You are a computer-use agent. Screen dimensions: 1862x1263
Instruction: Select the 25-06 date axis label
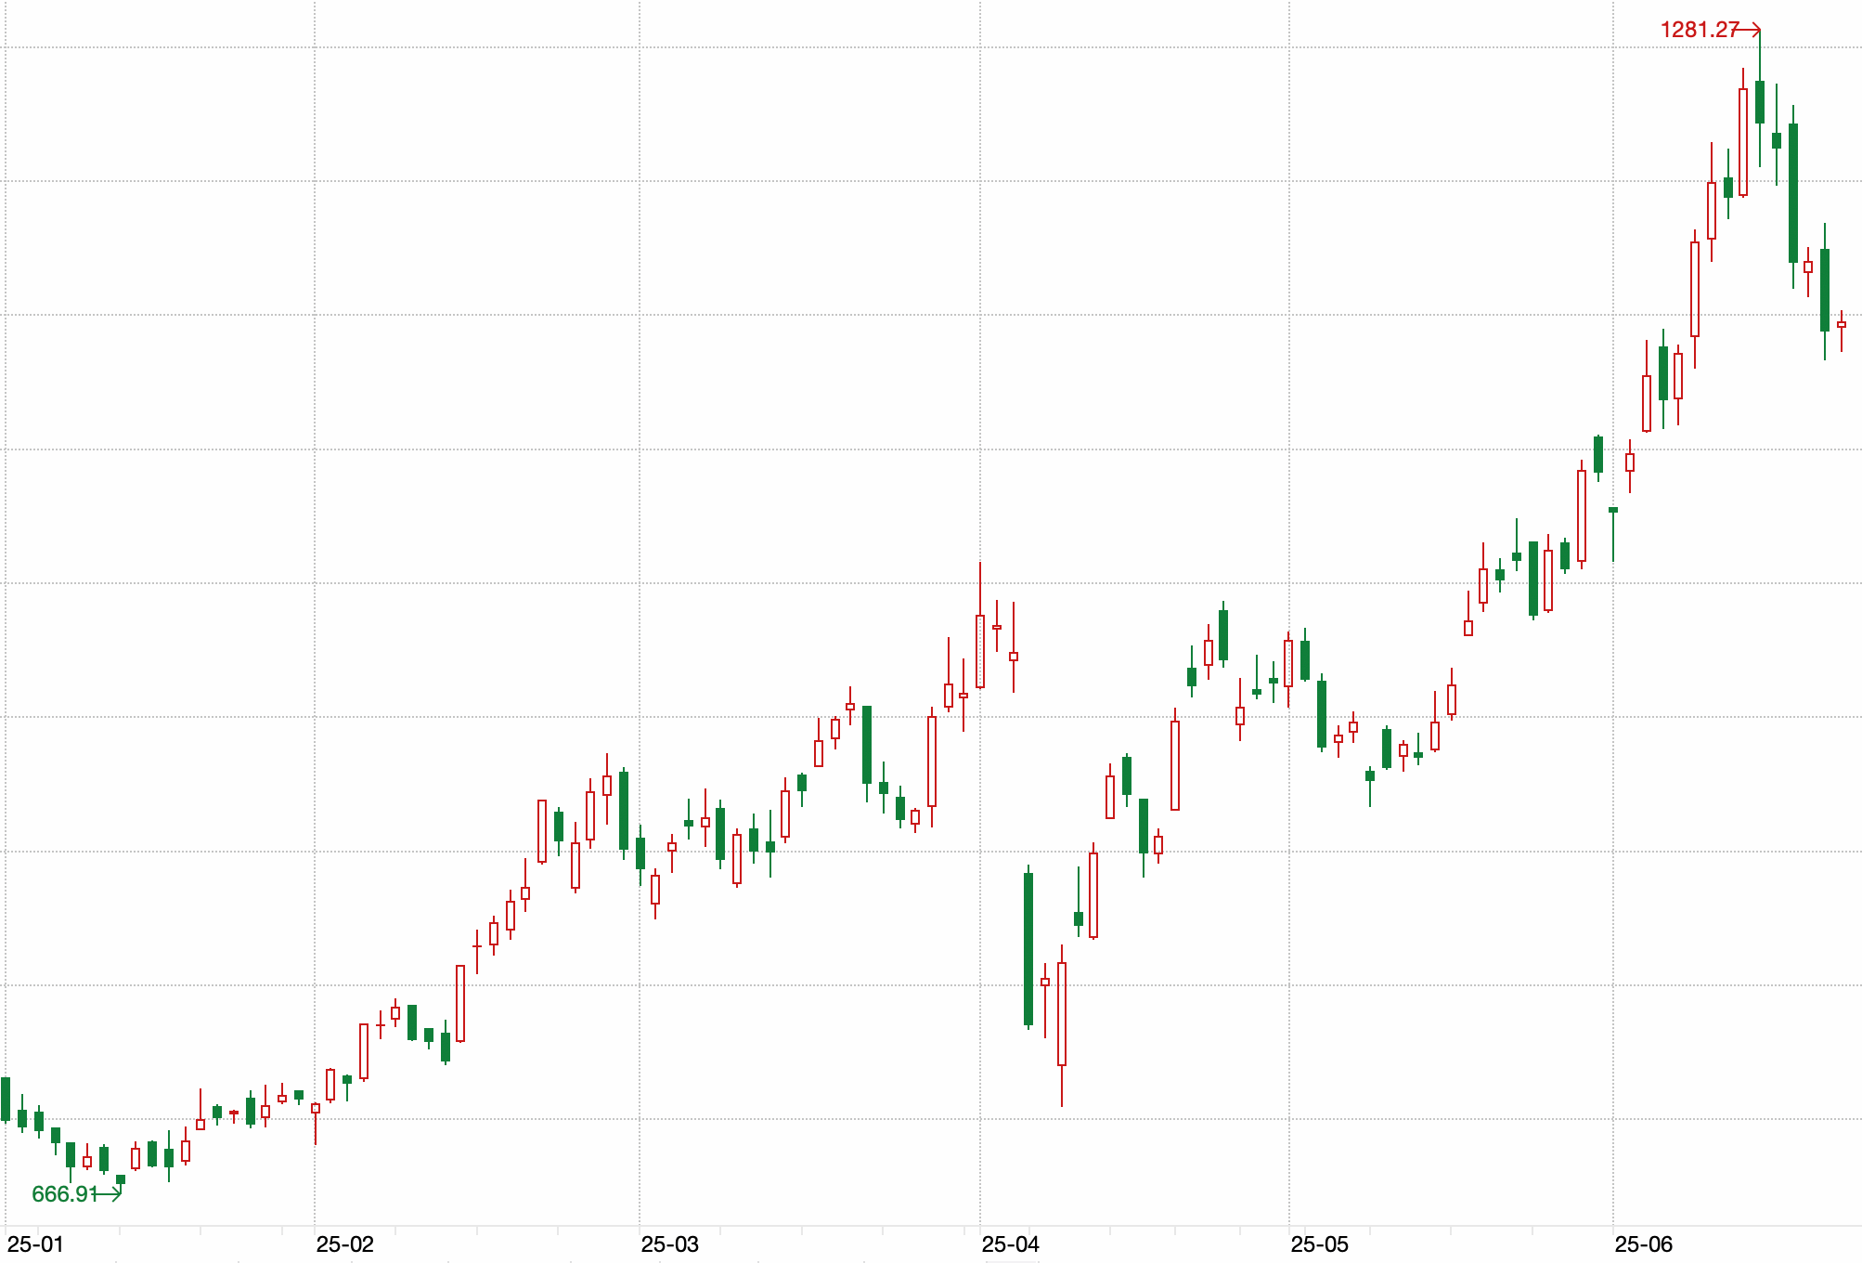[1643, 1244]
